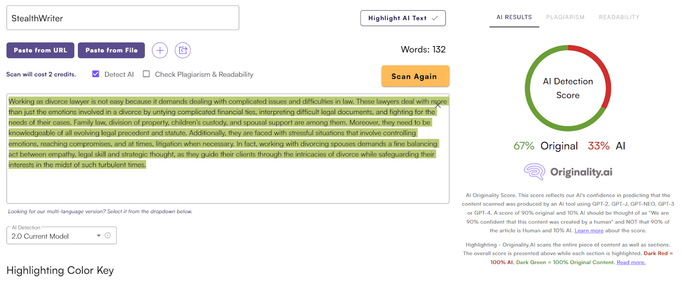This screenshot has width=682, height=281.
Task: Switch to the Plagiarism tab
Action: 565,17
